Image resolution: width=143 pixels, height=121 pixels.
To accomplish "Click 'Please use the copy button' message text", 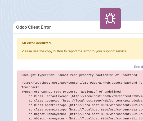I will tap(74, 51).
